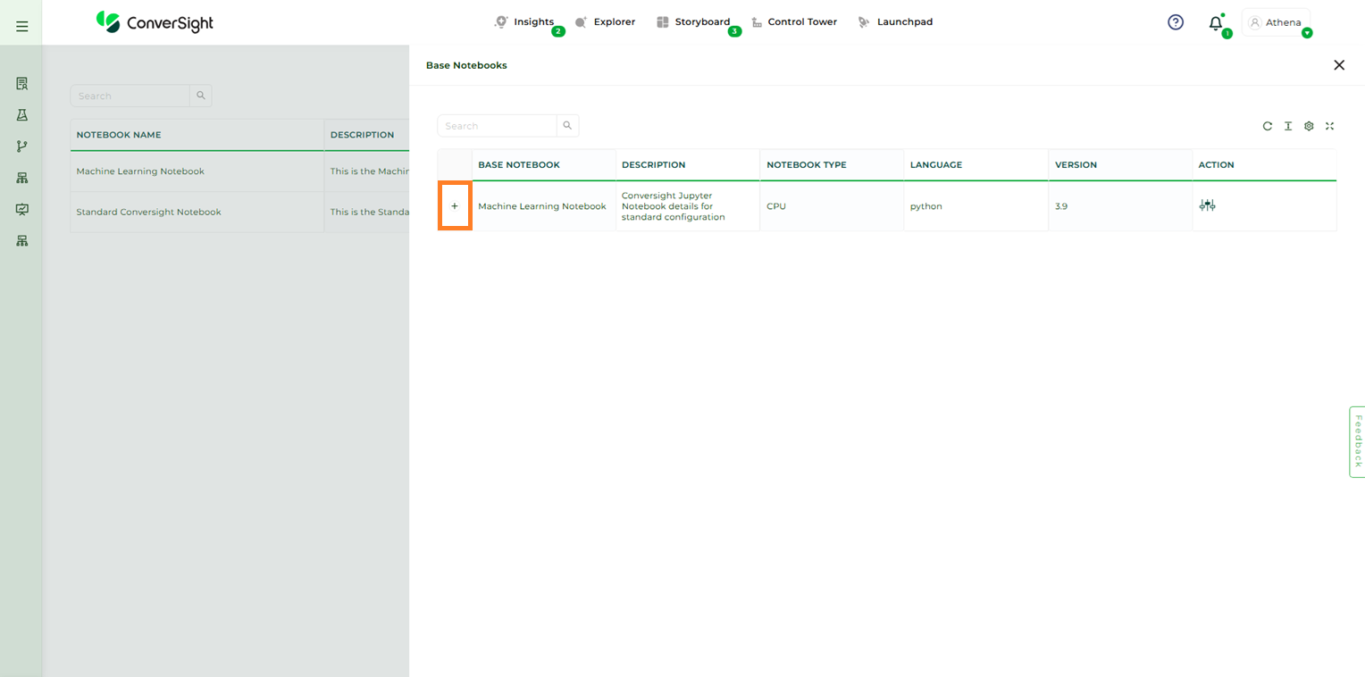The height and width of the screenshot is (677, 1365).
Task: Open the Athena user dropdown
Action: click(1277, 22)
